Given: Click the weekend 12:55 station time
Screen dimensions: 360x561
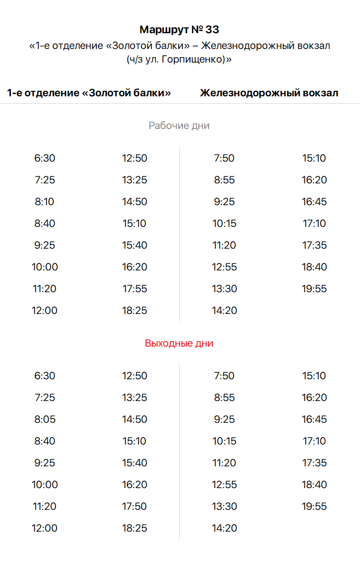Looking at the screenshot, I should 224,484.
